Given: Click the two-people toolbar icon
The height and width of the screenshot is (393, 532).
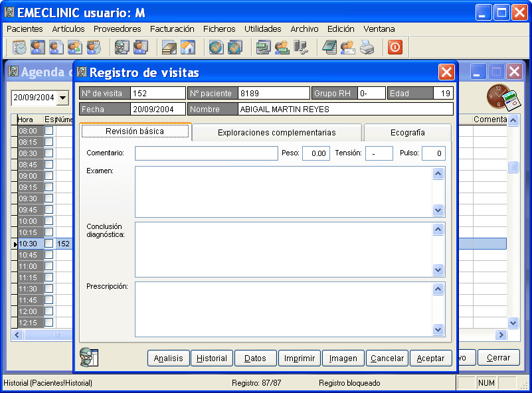Looking at the screenshot, I should click(x=74, y=47).
